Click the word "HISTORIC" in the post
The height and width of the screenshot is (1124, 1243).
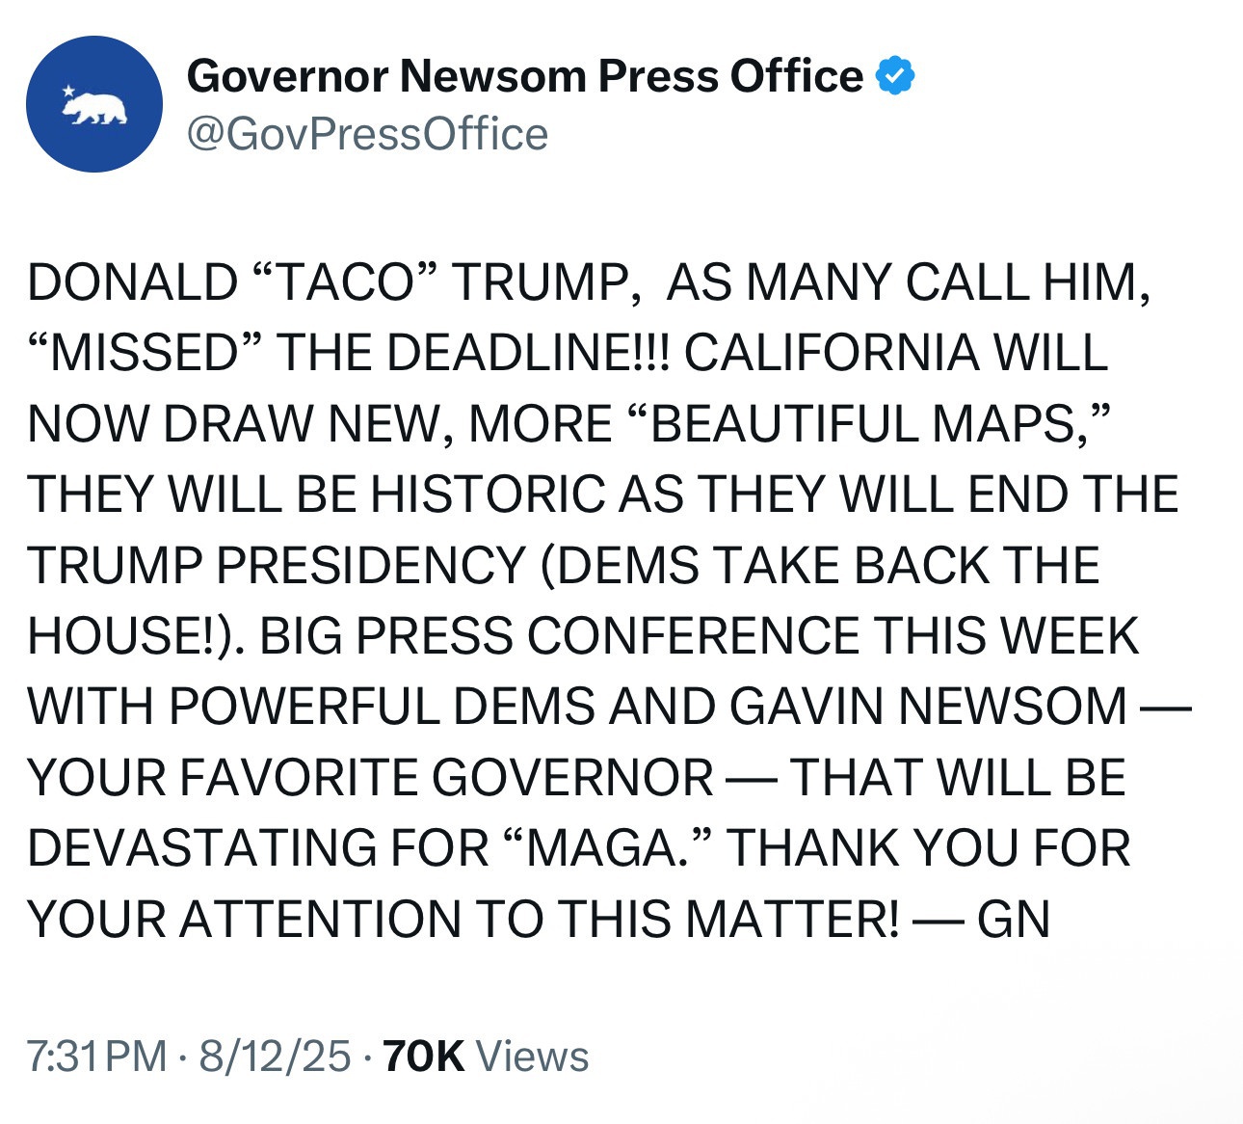(x=487, y=495)
